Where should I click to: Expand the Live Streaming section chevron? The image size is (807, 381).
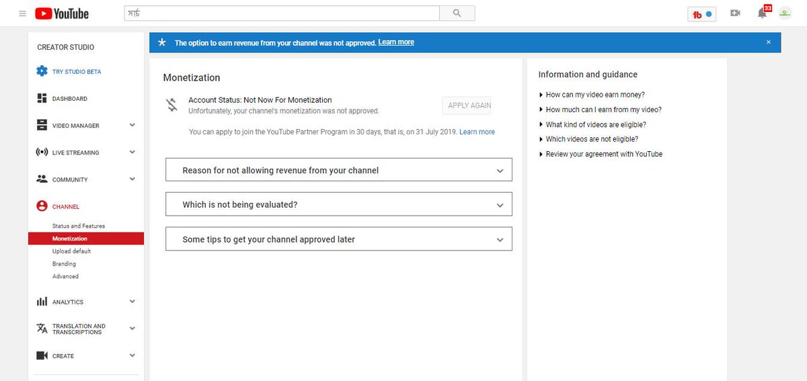132,152
